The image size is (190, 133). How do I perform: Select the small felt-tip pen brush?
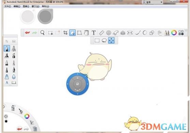(7, 70)
